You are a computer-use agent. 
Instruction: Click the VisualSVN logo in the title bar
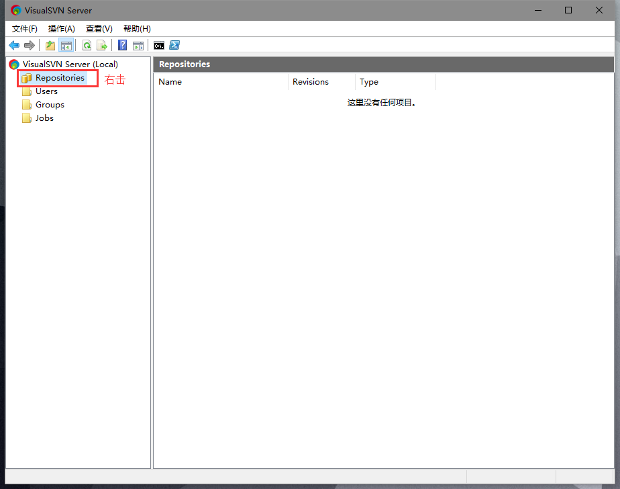(16, 10)
